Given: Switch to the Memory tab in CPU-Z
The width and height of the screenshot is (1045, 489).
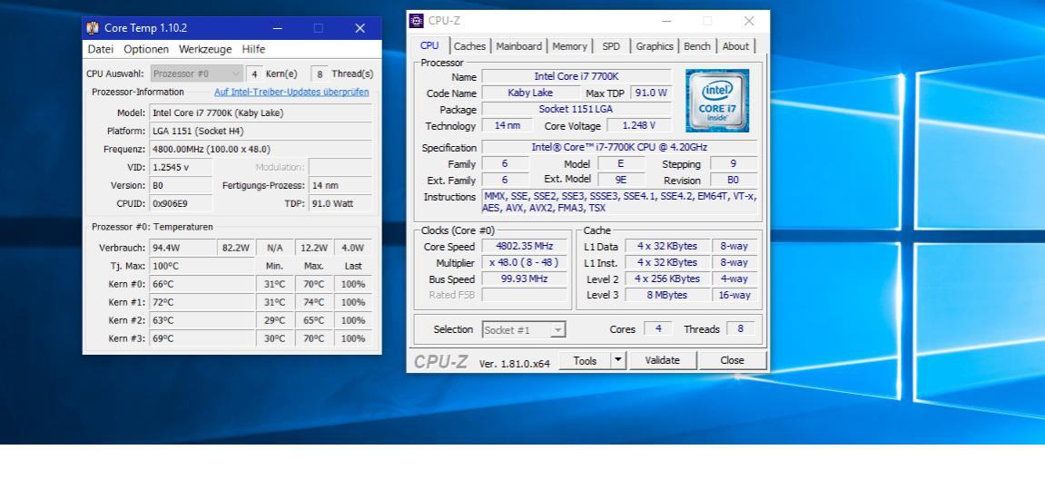Looking at the screenshot, I should click(570, 46).
